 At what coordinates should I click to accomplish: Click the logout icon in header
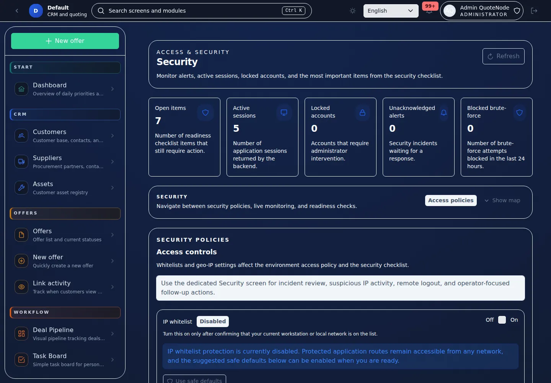(x=534, y=11)
